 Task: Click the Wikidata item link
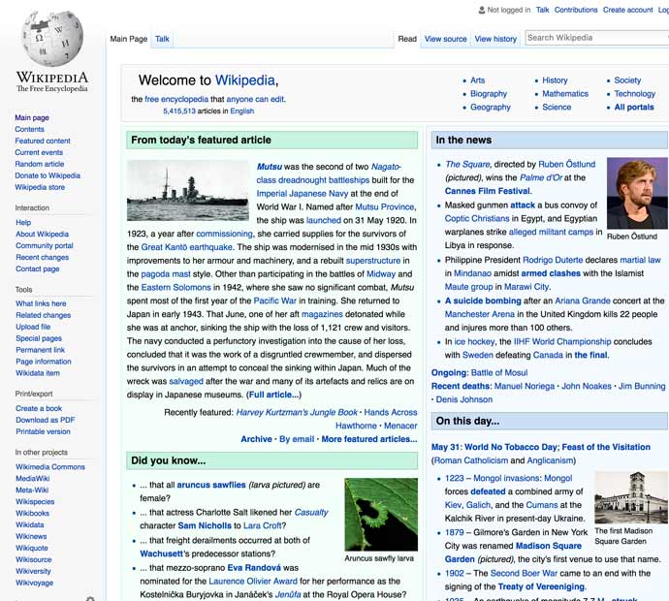38,373
